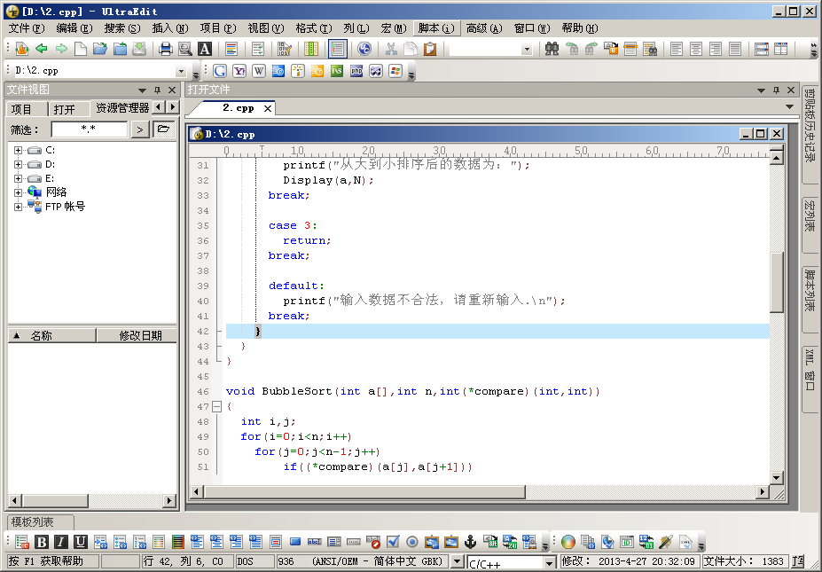Click the Print icon
The height and width of the screenshot is (572, 822).
166,49
